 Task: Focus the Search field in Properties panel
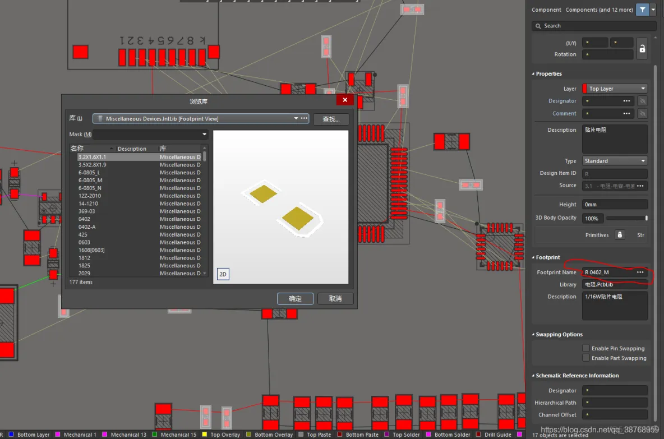pyautogui.click(x=594, y=26)
